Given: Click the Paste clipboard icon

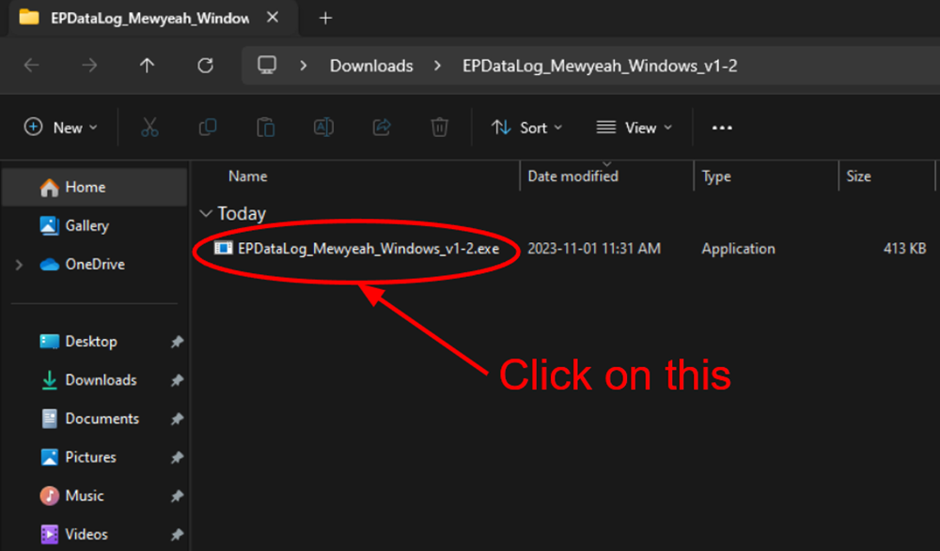Looking at the screenshot, I should click(x=266, y=128).
